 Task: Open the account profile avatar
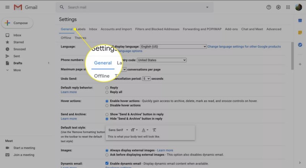point(299,7)
